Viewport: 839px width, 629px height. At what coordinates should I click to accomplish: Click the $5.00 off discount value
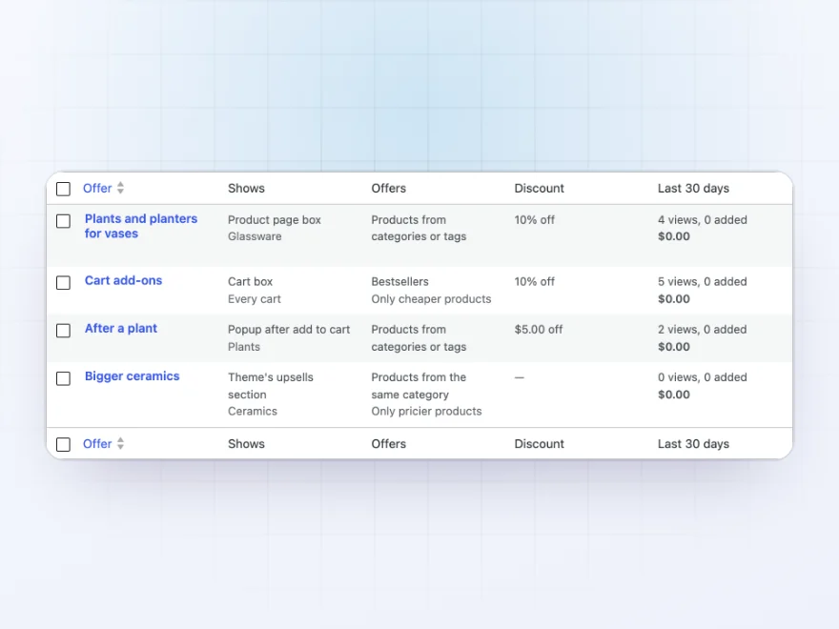click(539, 330)
